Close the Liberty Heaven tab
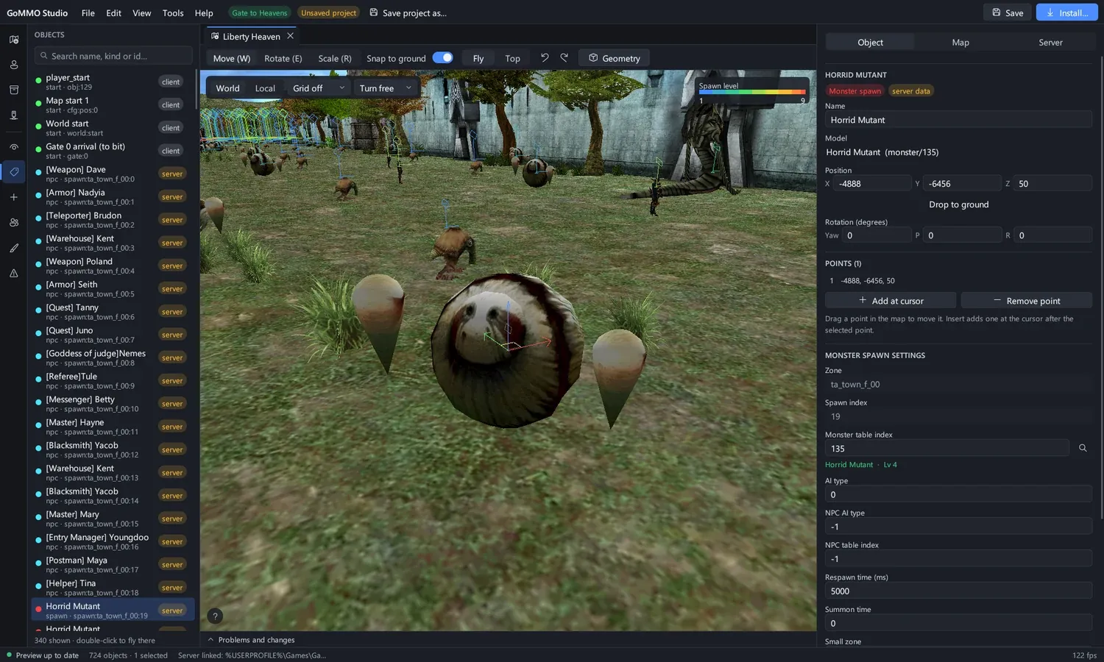Screen dimensions: 1104x662 291,36
